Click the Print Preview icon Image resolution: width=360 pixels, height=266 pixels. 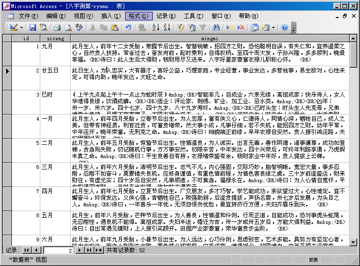point(68,27)
